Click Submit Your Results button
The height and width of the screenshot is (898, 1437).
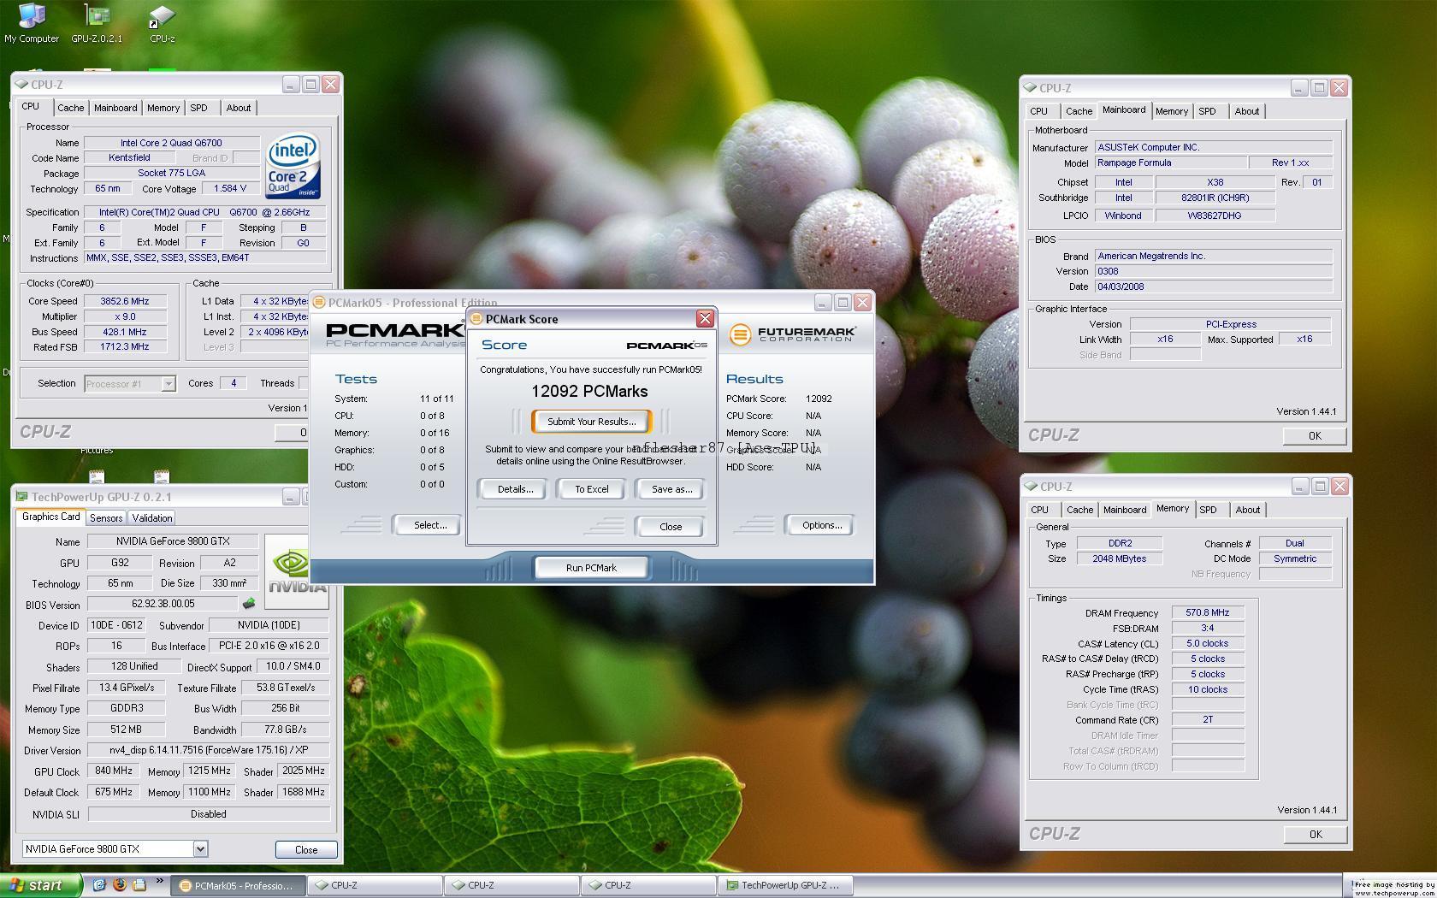point(591,421)
